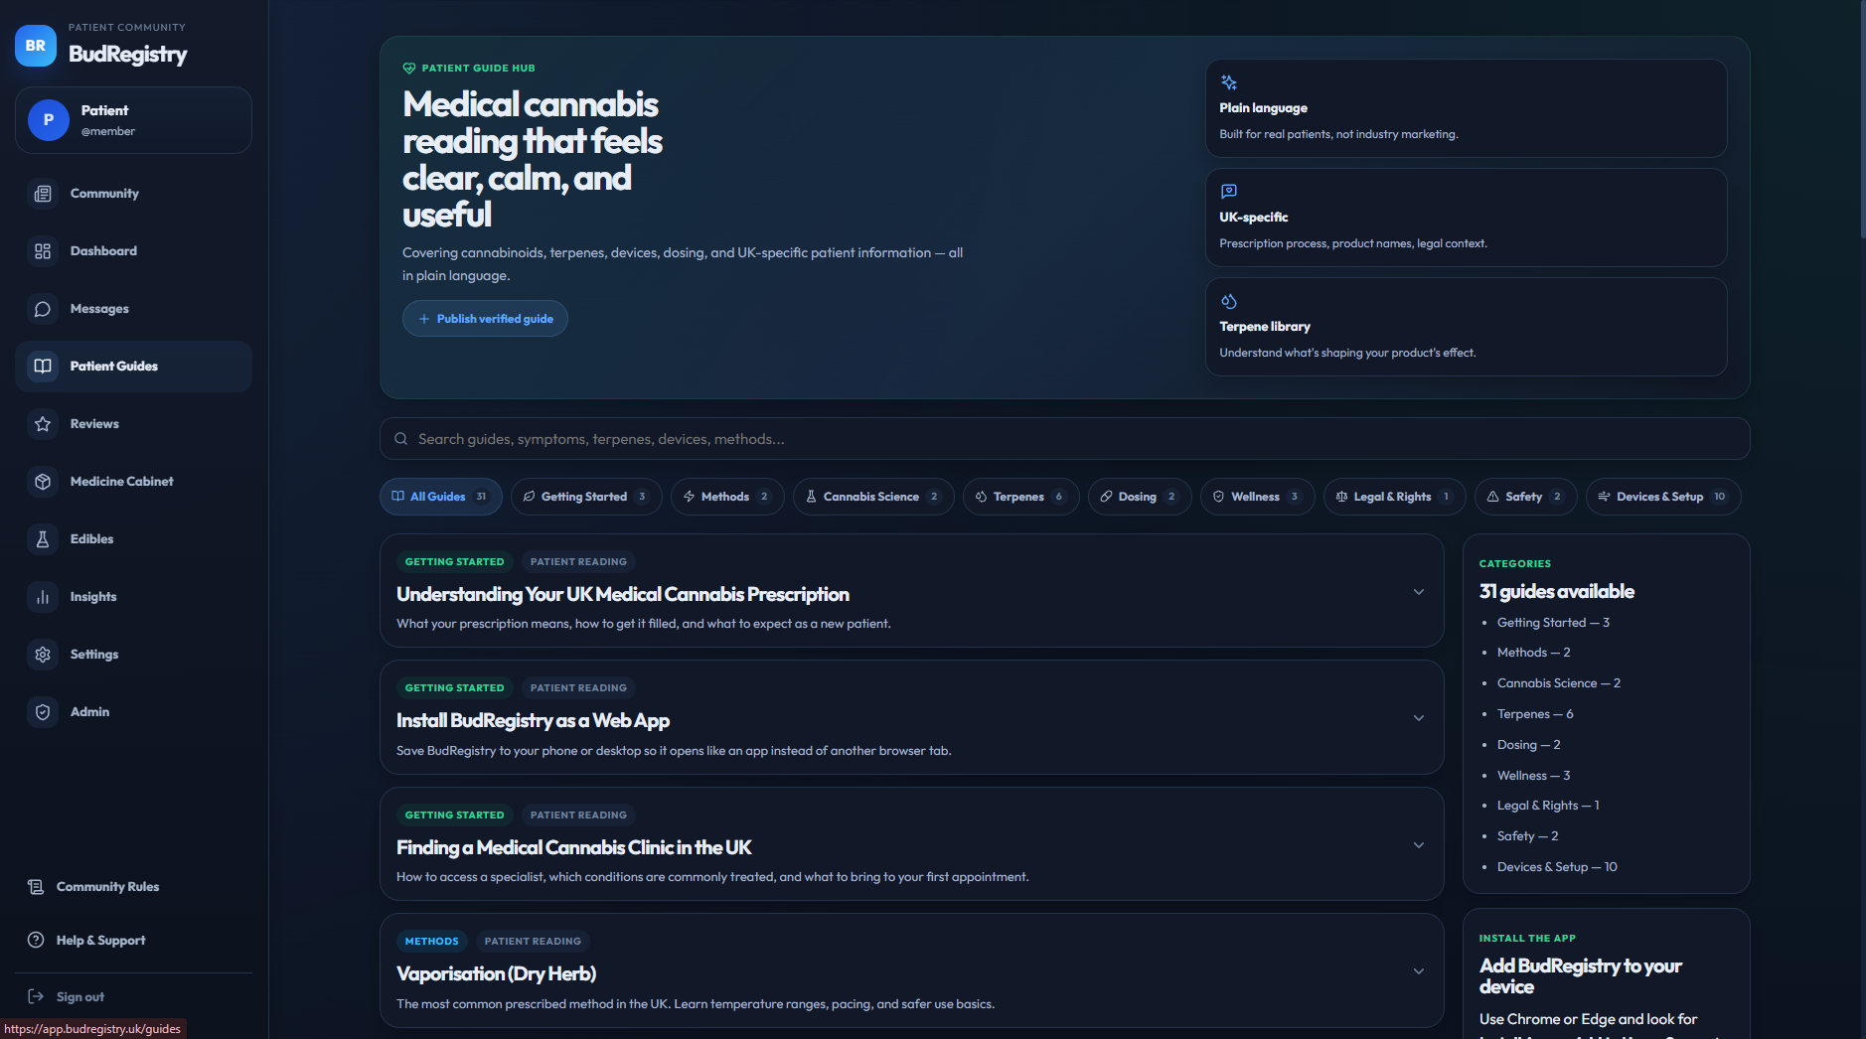Click the Patient Guides book icon in sidebar
The width and height of the screenshot is (1866, 1039).
(x=43, y=367)
